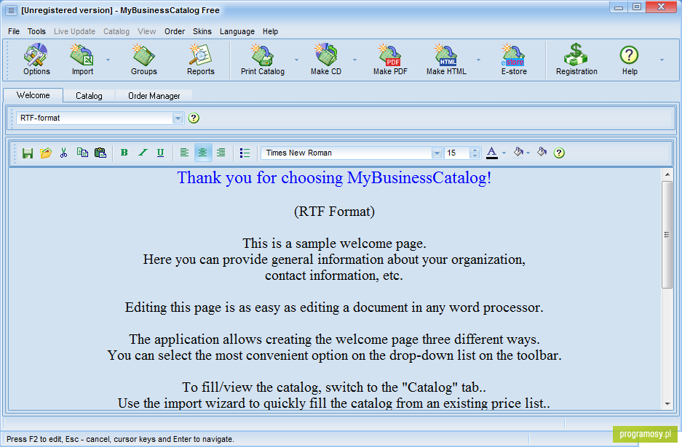The image size is (682, 447).
Task: Open the Times New Roman font dropdown
Action: coord(437,153)
